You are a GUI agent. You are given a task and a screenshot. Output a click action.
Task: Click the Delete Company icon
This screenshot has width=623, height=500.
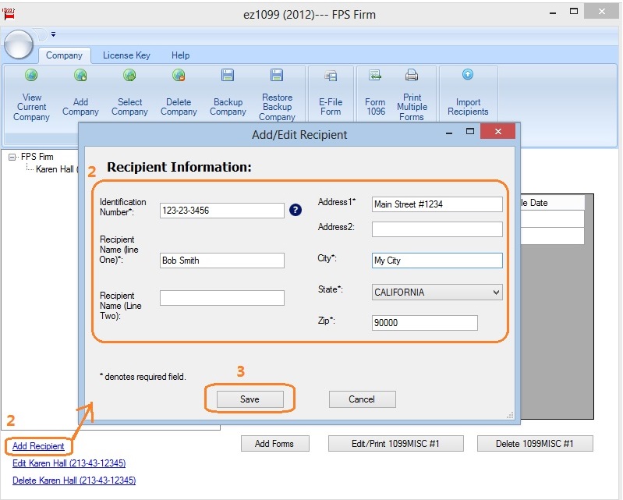coord(179,76)
